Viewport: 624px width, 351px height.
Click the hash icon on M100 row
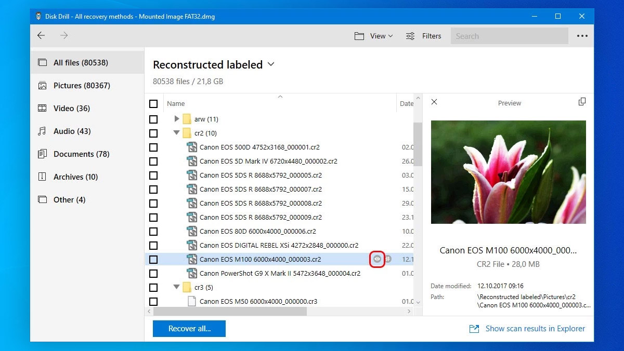coord(388,259)
